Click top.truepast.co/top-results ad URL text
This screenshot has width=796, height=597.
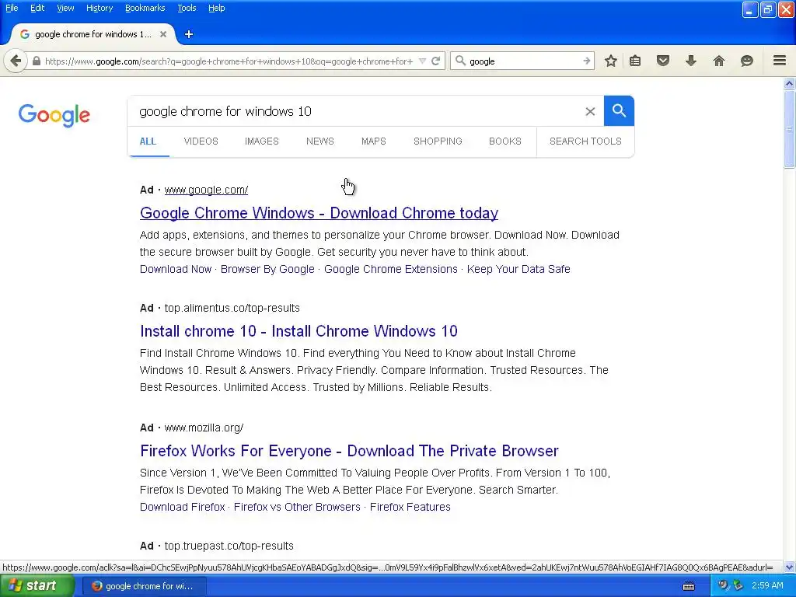[x=229, y=546]
